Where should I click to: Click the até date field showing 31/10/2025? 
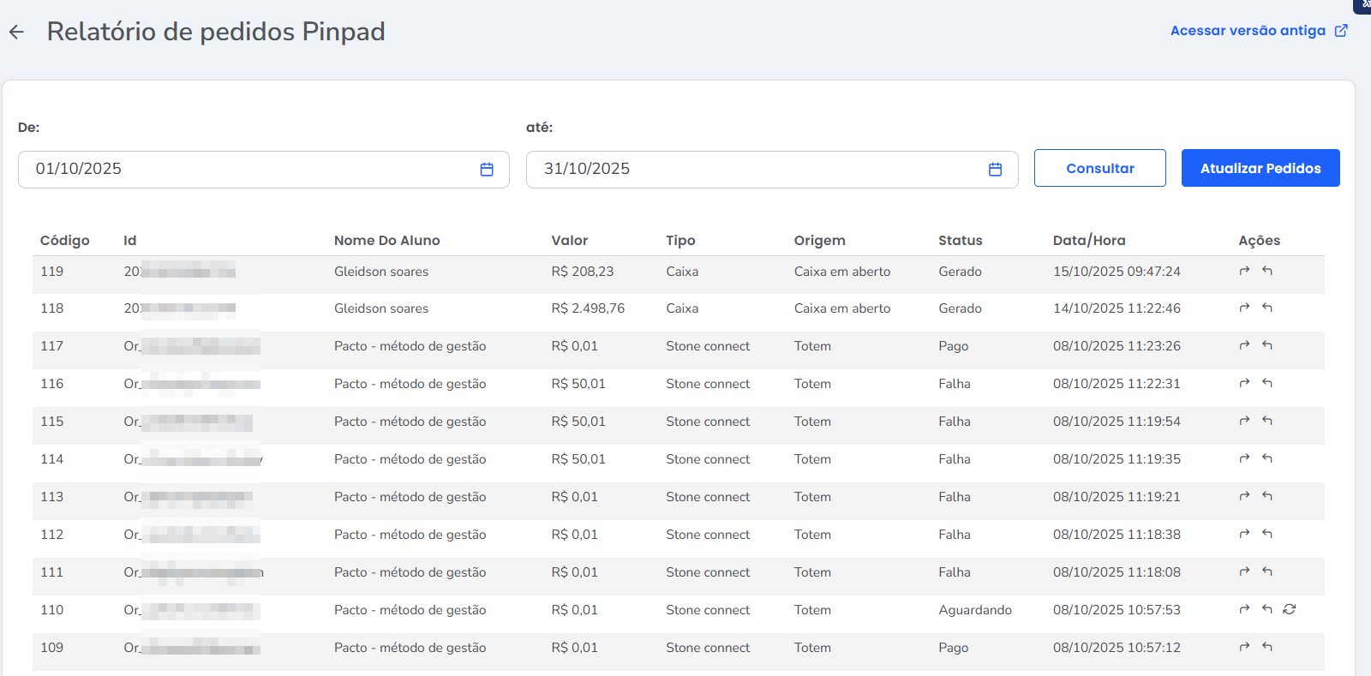[754, 170]
